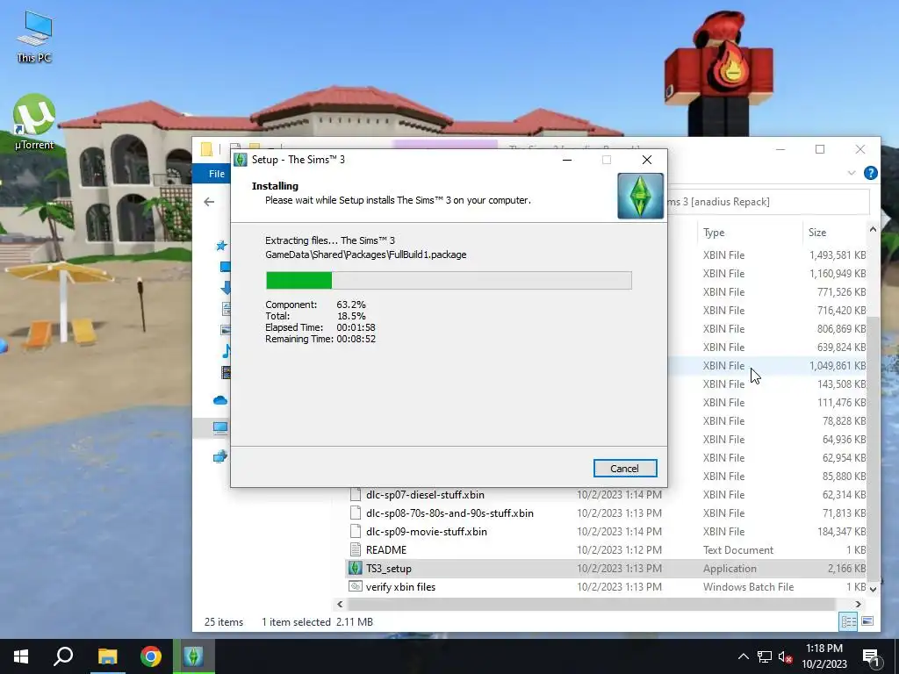The image size is (899, 674).
Task: Click the 25 items status bar text
Action: pos(224,622)
